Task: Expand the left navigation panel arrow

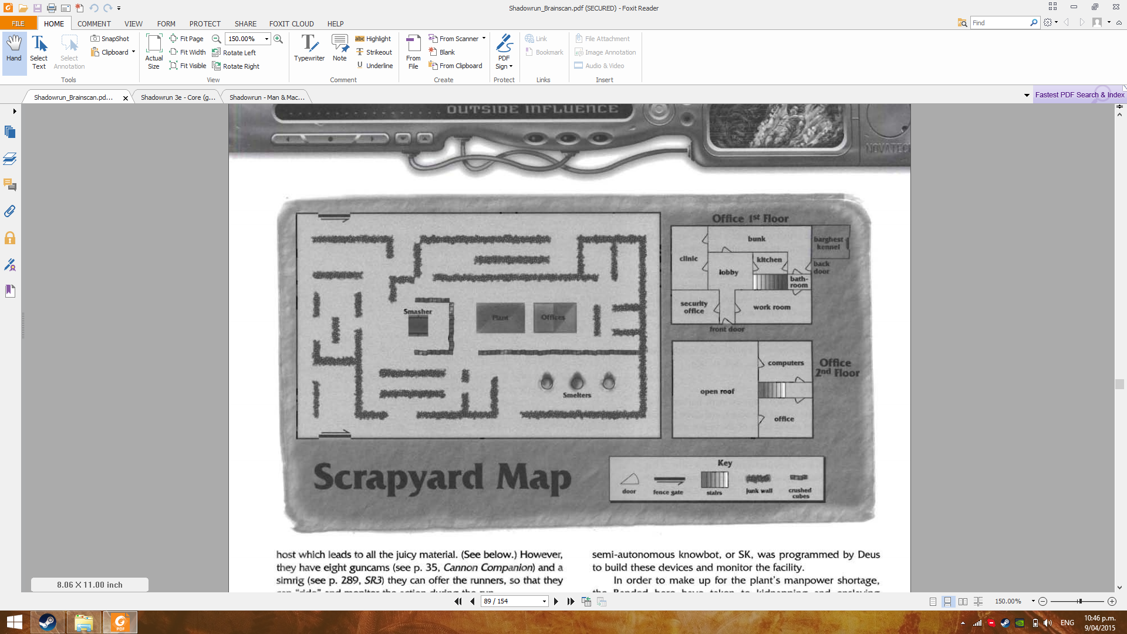Action: tap(15, 111)
